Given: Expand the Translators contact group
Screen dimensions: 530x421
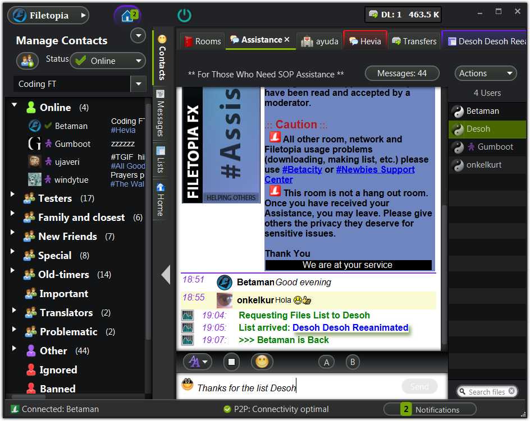Looking at the screenshot, I should (x=14, y=310).
